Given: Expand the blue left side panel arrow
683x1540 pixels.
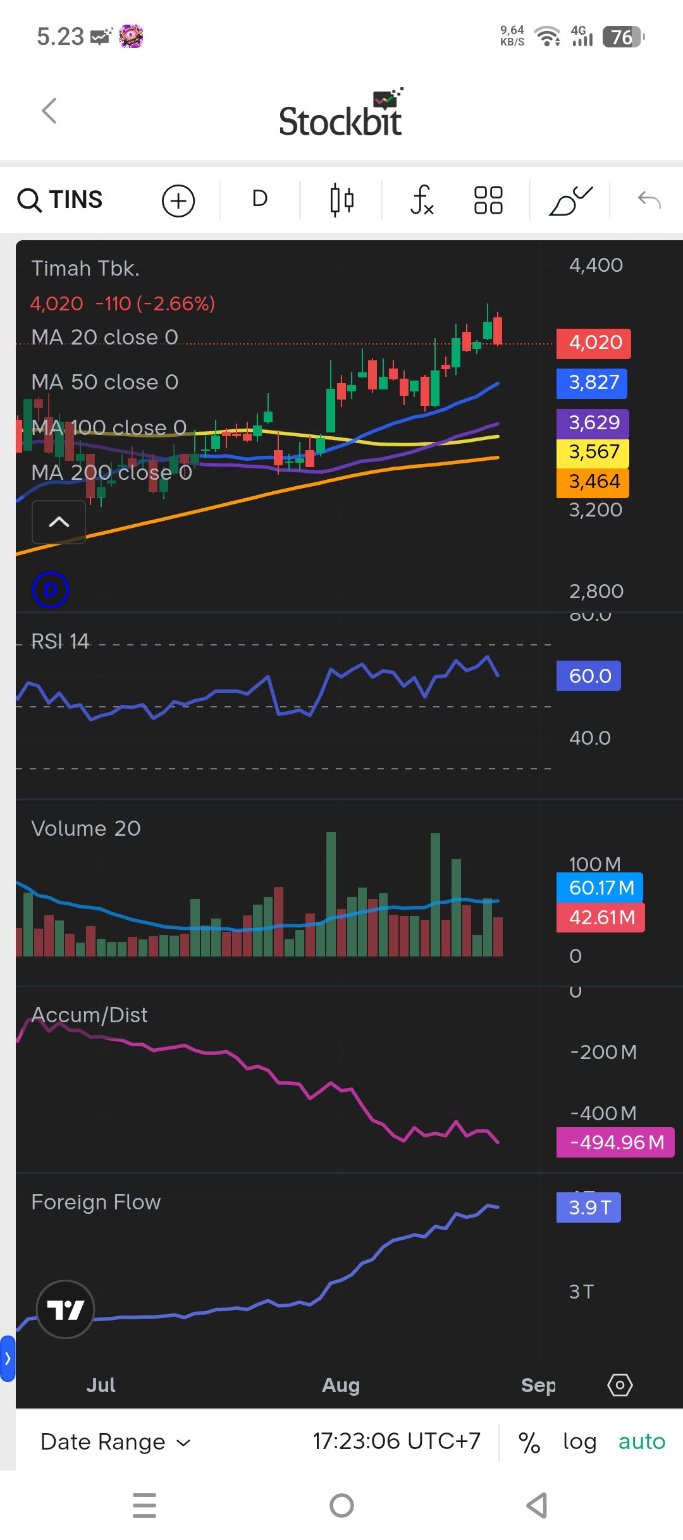Looking at the screenshot, I should pyautogui.click(x=8, y=1359).
